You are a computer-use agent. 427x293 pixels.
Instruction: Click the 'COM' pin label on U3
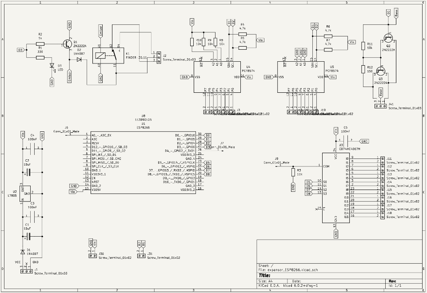(x=326, y=166)
